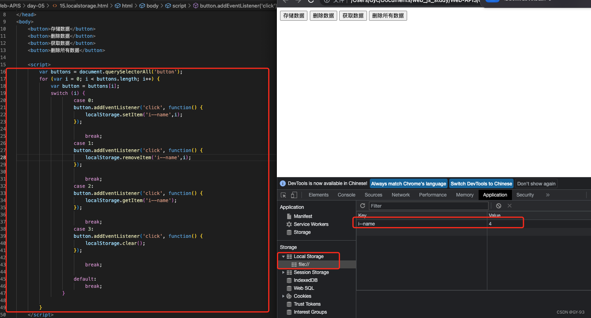Click line number 16 in the editor gutter
The width and height of the screenshot is (591, 318).
3,72
